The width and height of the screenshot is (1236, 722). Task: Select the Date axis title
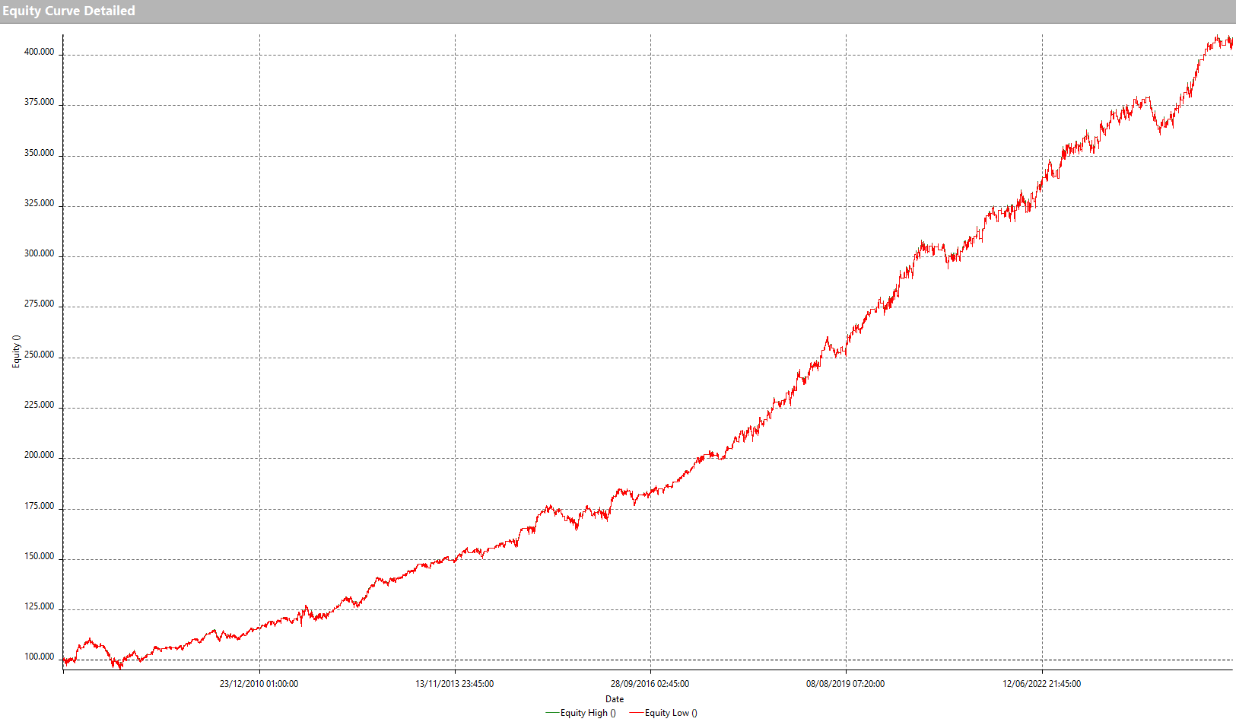point(615,699)
